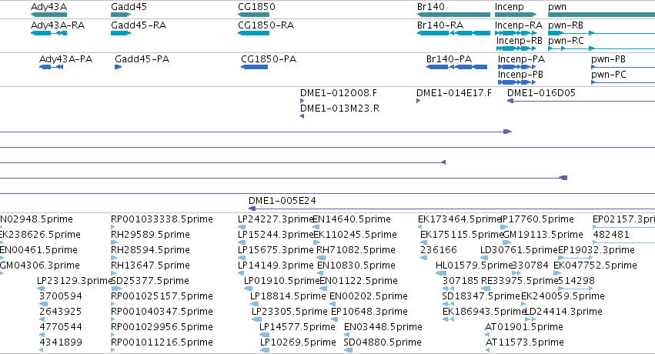Image resolution: width=655 pixels, height=354 pixels.
Task: Click the DME1-014E17.F label
Action: [x=454, y=93]
